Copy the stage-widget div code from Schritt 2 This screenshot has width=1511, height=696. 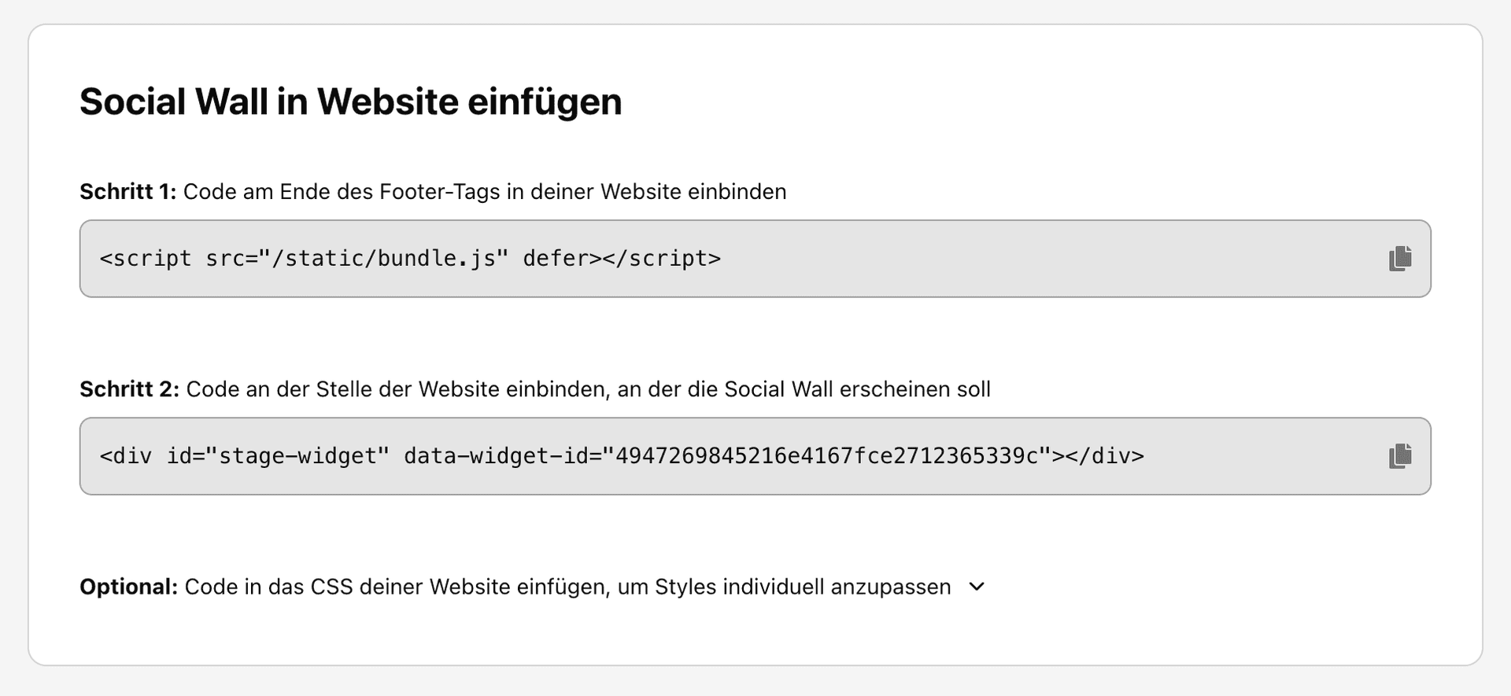click(1400, 456)
